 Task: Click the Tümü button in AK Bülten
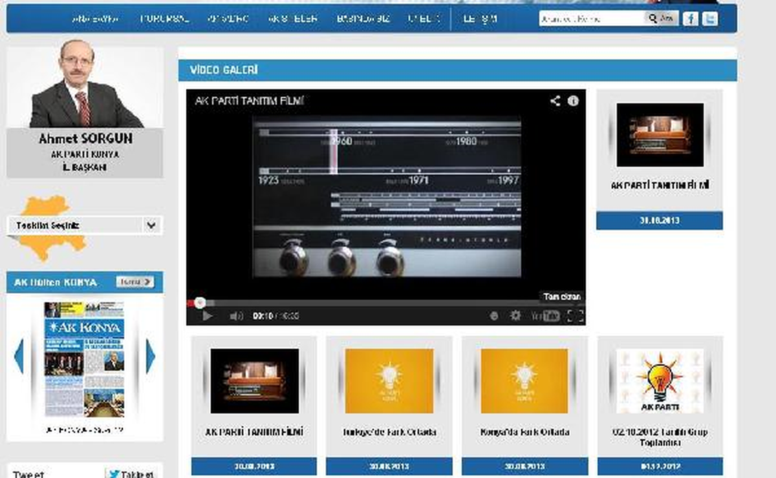click(x=135, y=282)
